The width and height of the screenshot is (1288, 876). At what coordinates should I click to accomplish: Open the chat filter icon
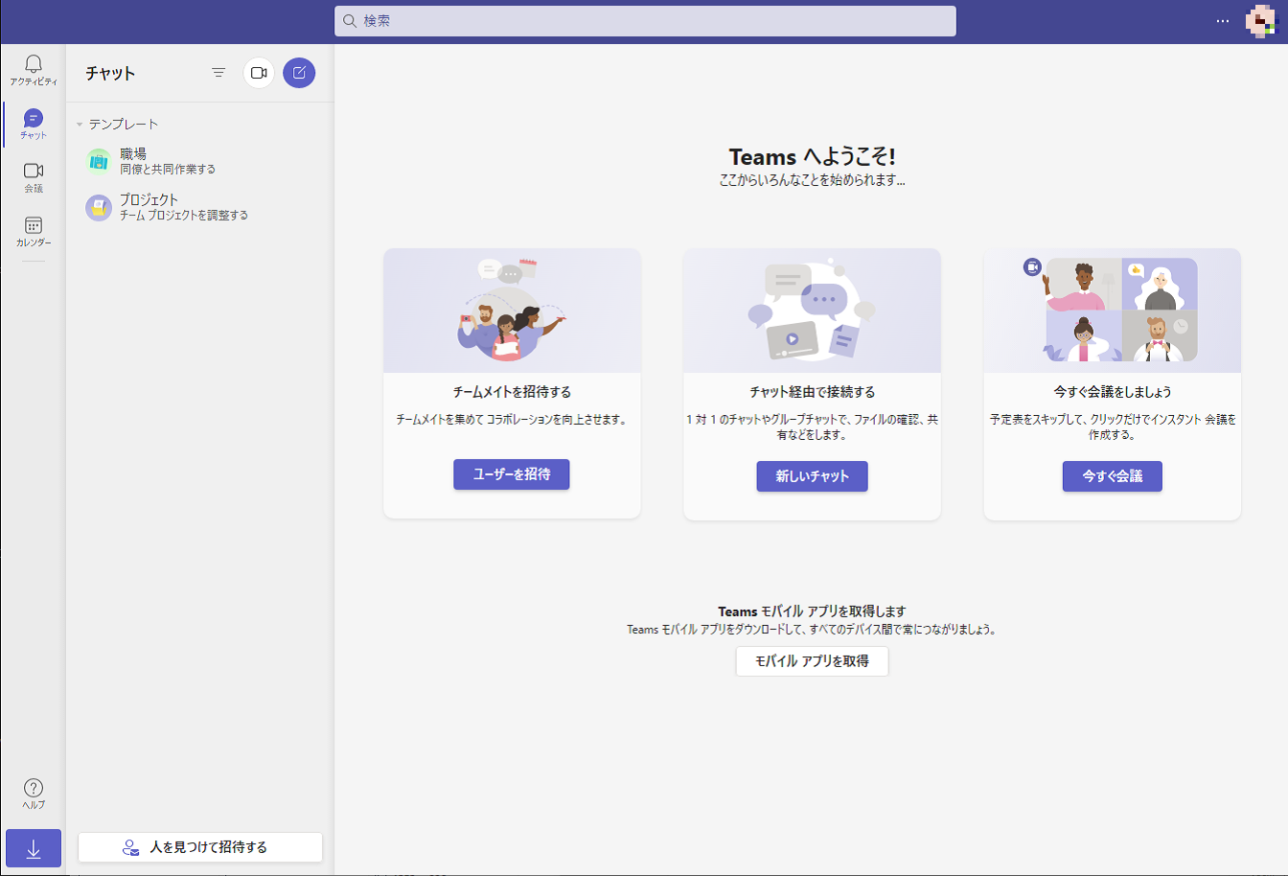218,72
